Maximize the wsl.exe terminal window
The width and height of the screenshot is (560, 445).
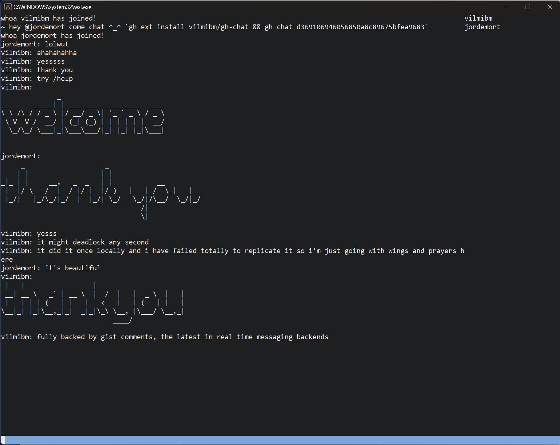click(528, 7)
